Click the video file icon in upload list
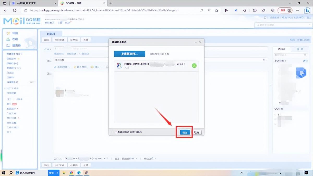 pyautogui.click(x=119, y=65)
